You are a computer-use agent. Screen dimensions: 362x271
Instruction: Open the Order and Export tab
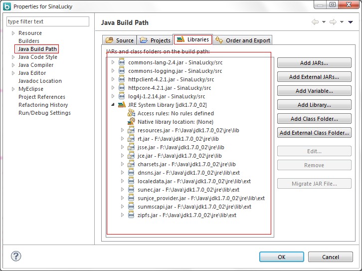click(x=243, y=40)
